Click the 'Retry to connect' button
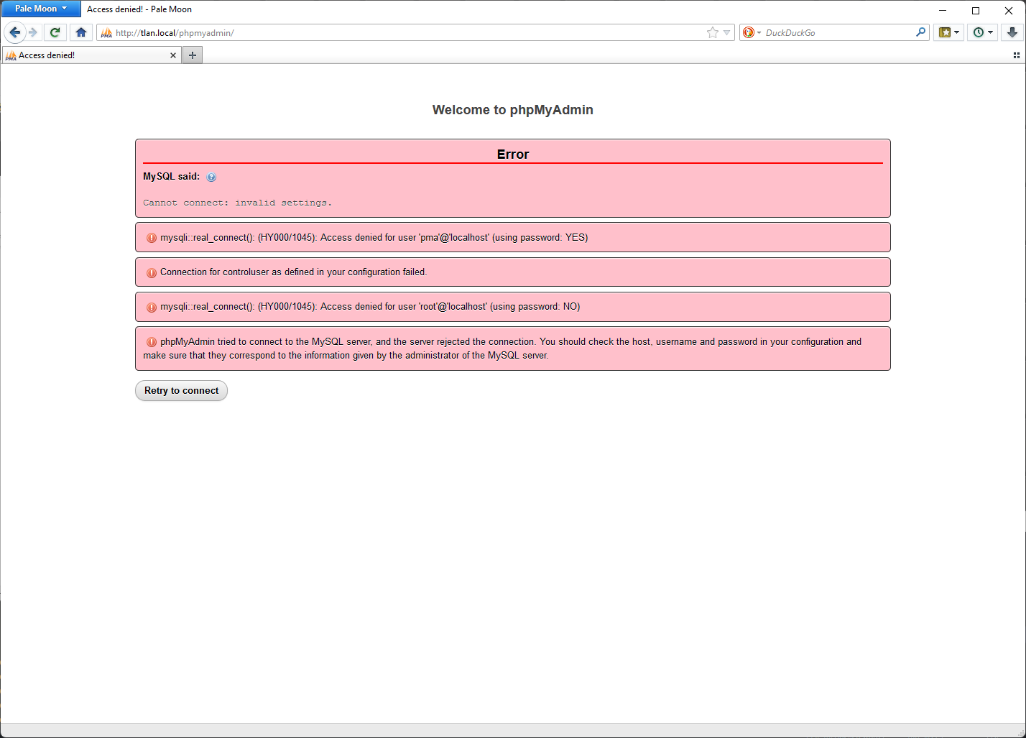 181,391
